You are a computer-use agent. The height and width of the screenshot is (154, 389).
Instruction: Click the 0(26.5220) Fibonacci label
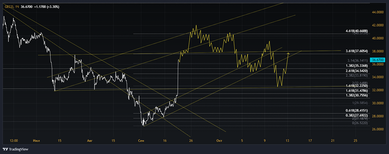359,123
